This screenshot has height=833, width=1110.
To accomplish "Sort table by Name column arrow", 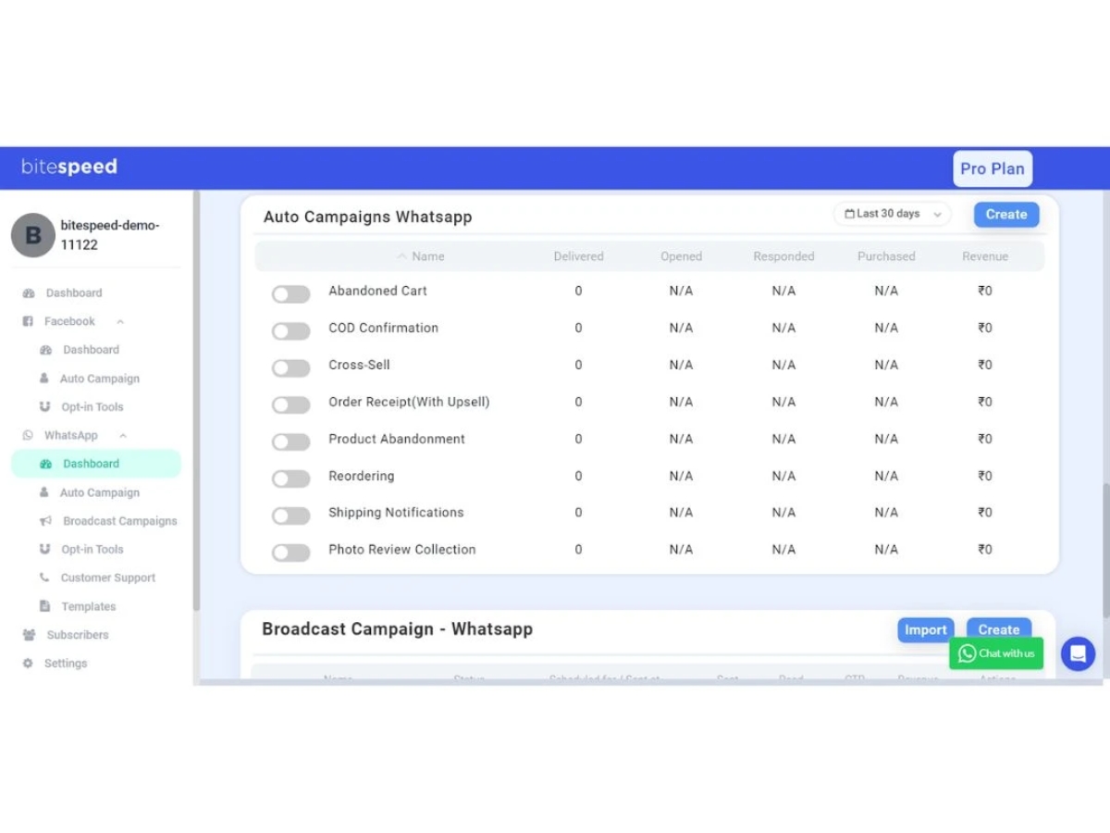I will [x=401, y=256].
